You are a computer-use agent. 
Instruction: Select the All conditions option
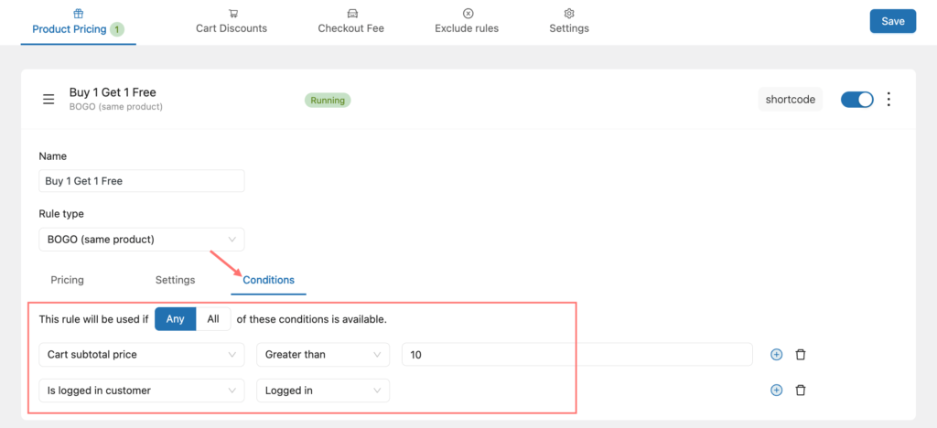click(213, 319)
